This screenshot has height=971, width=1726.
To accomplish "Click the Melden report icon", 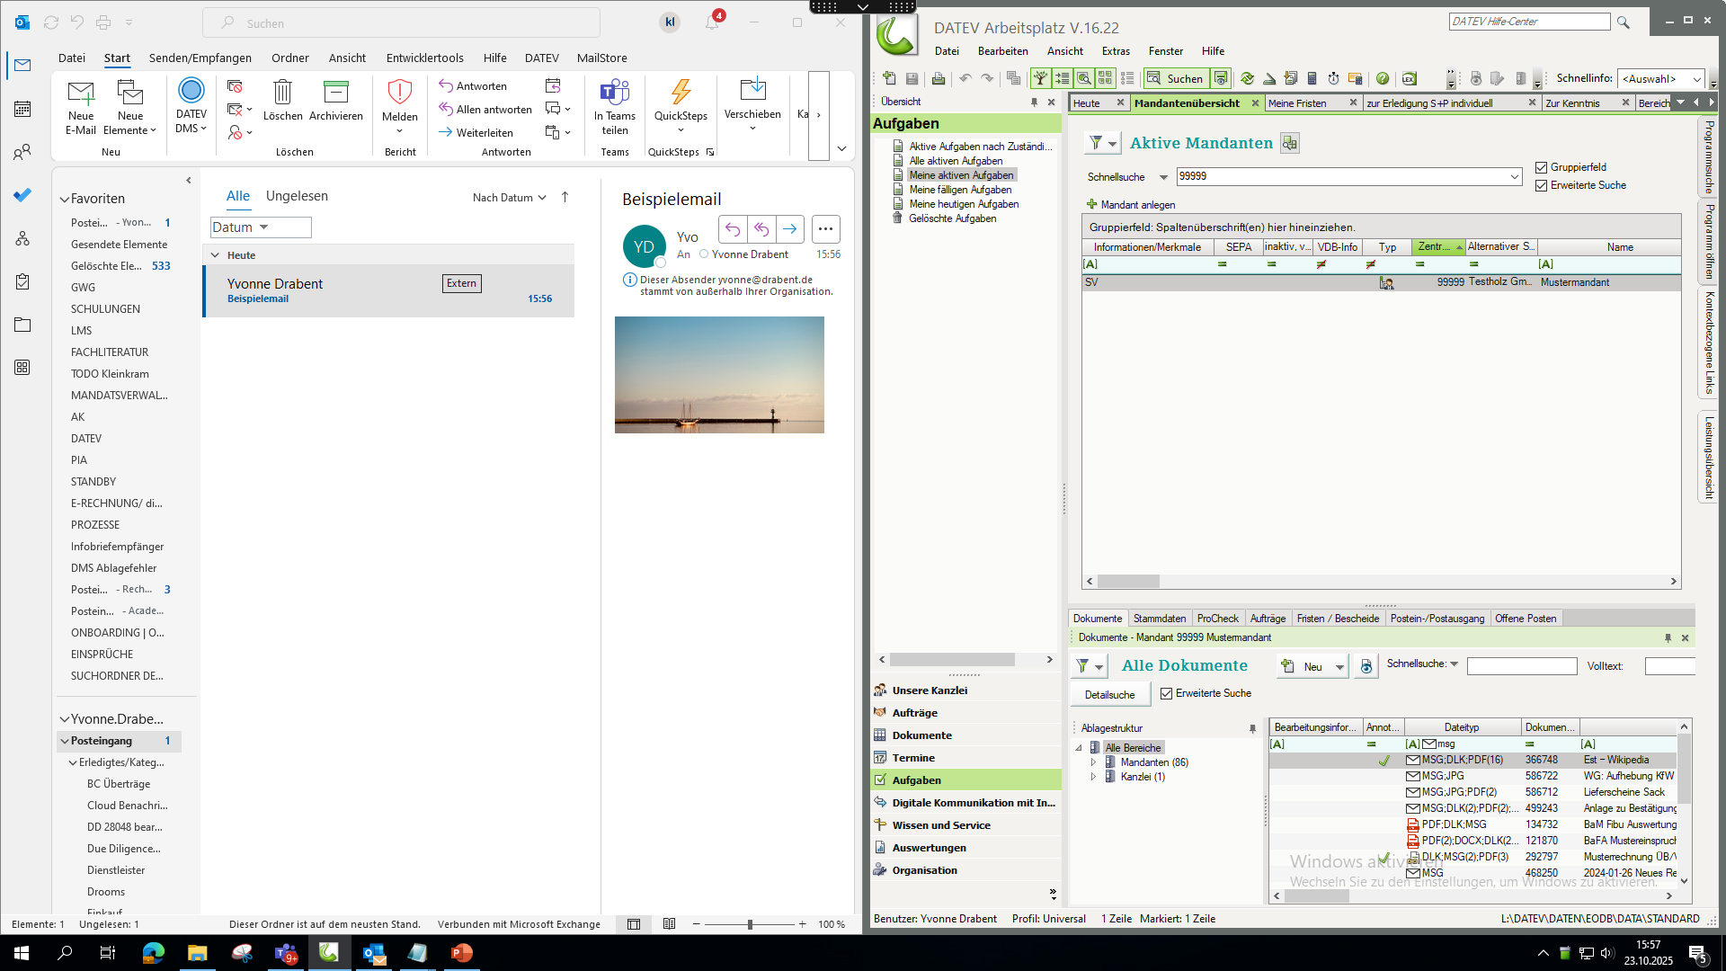I will [399, 92].
